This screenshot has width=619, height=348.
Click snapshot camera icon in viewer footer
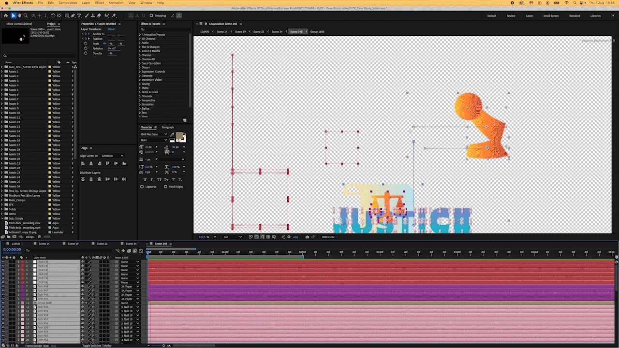pyautogui.click(x=307, y=237)
